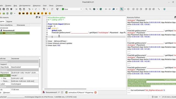Open the Инструменты menu
This screenshot has width=176, height=99.
[x=25, y=5]
